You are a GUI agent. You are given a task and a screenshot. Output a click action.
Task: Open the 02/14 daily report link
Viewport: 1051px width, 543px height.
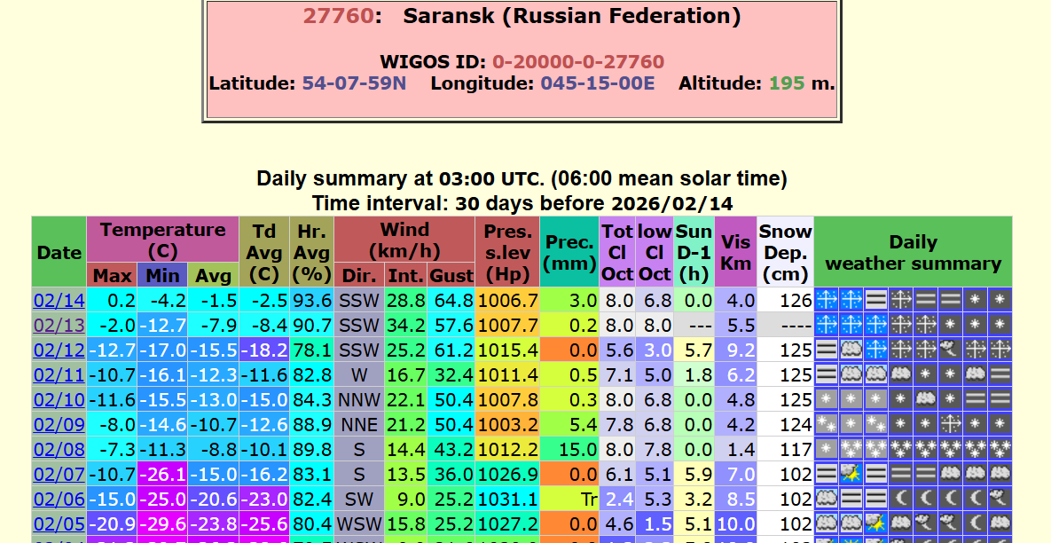point(59,300)
